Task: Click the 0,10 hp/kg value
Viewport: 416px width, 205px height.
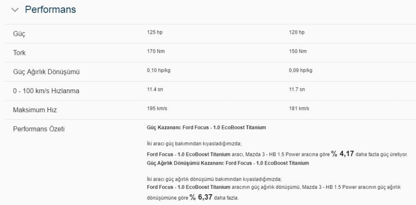Action: [158, 71]
